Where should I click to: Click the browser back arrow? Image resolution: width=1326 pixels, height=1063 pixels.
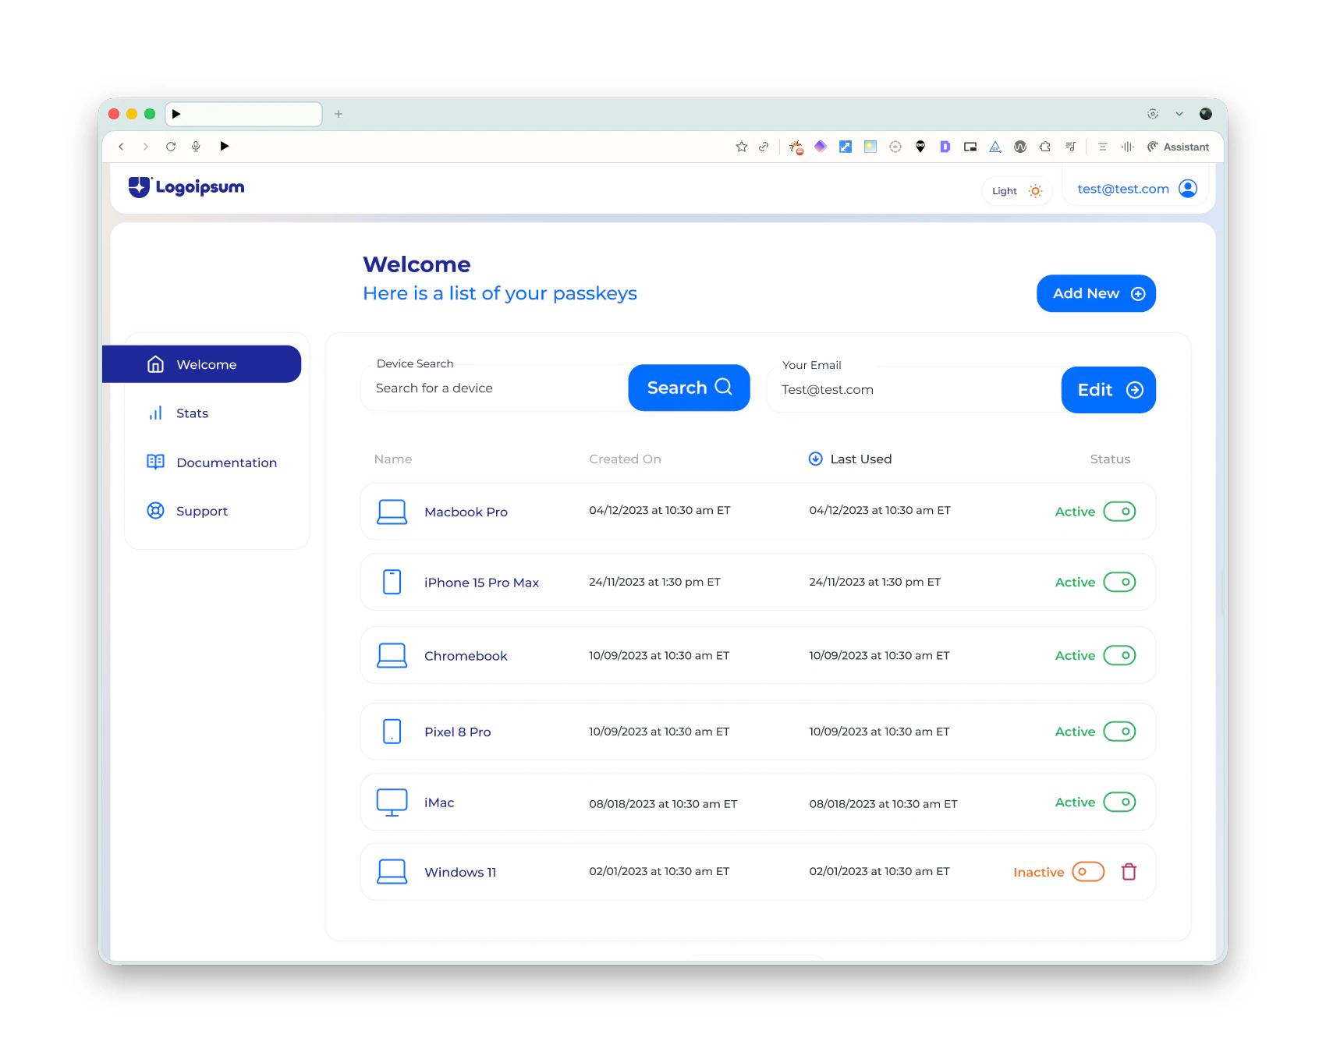pyautogui.click(x=121, y=147)
